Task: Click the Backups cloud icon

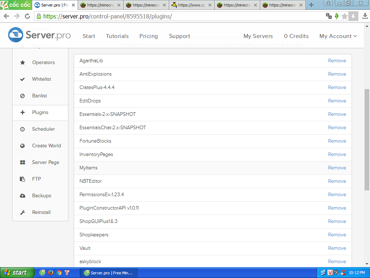Action: tap(22, 196)
